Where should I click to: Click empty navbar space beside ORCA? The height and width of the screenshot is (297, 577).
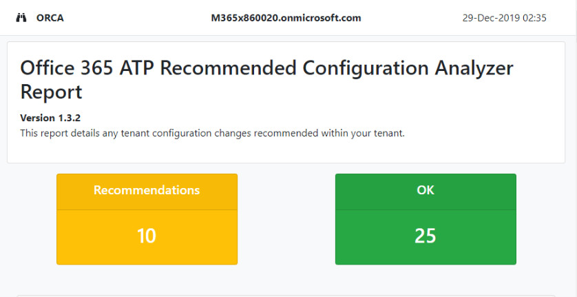coord(136,18)
